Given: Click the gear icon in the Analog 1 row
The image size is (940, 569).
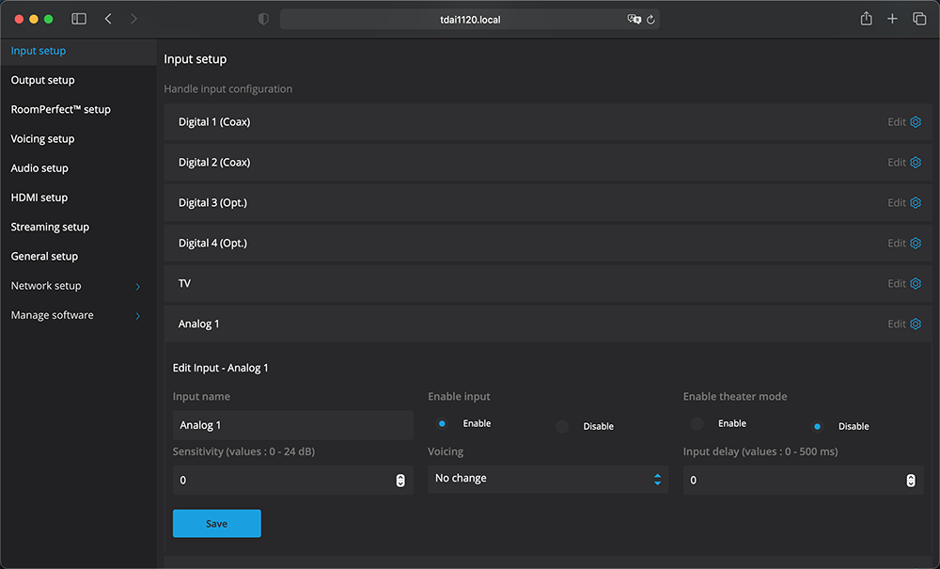Looking at the screenshot, I should (x=916, y=324).
